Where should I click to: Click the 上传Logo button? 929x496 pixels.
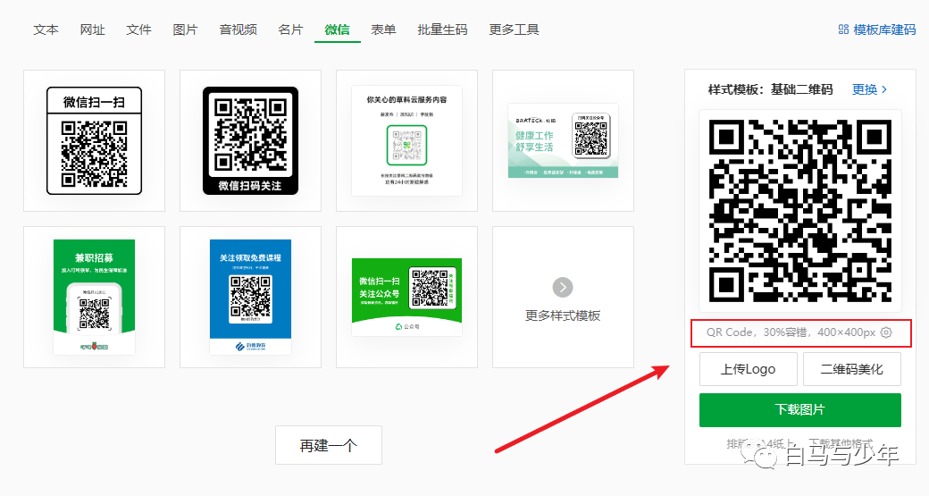tap(748, 369)
